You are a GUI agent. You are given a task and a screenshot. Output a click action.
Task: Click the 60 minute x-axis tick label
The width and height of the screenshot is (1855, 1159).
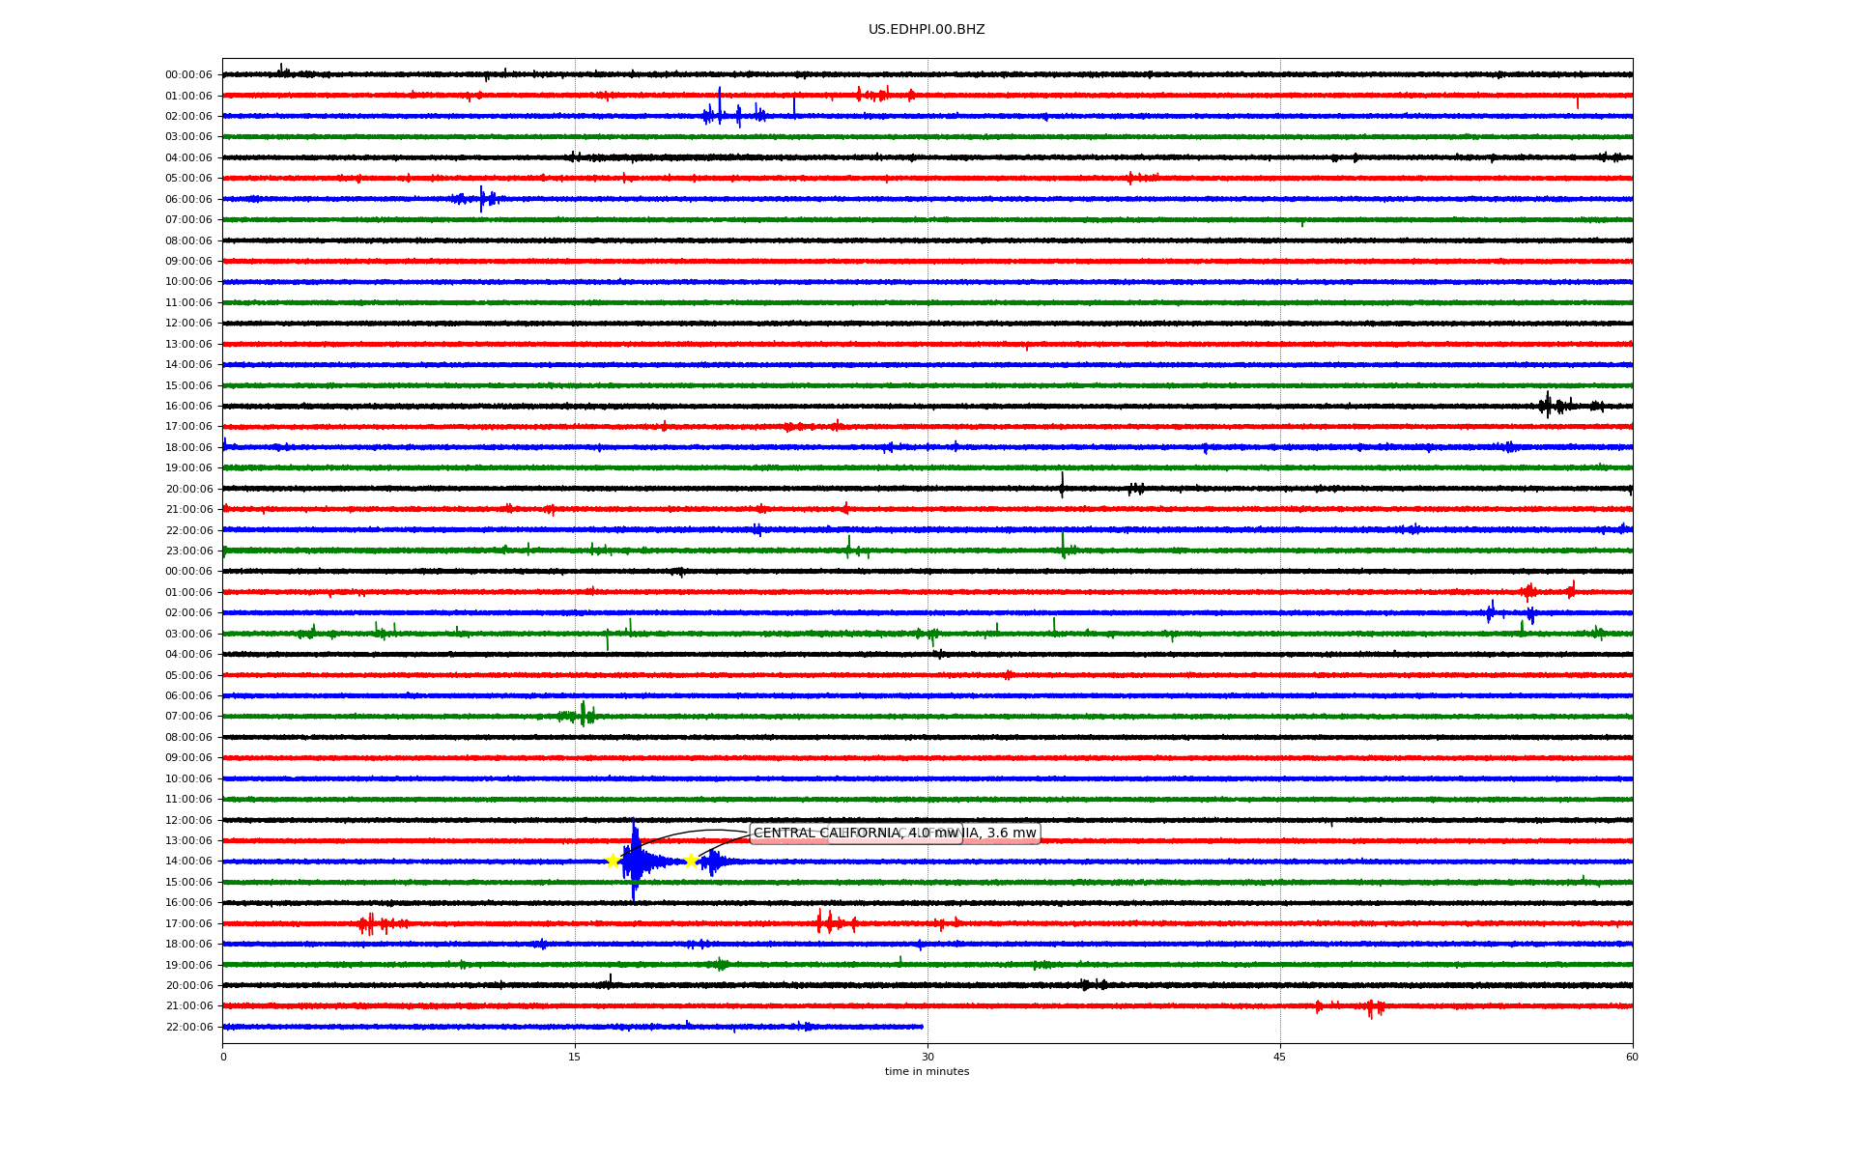point(1631,1057)
